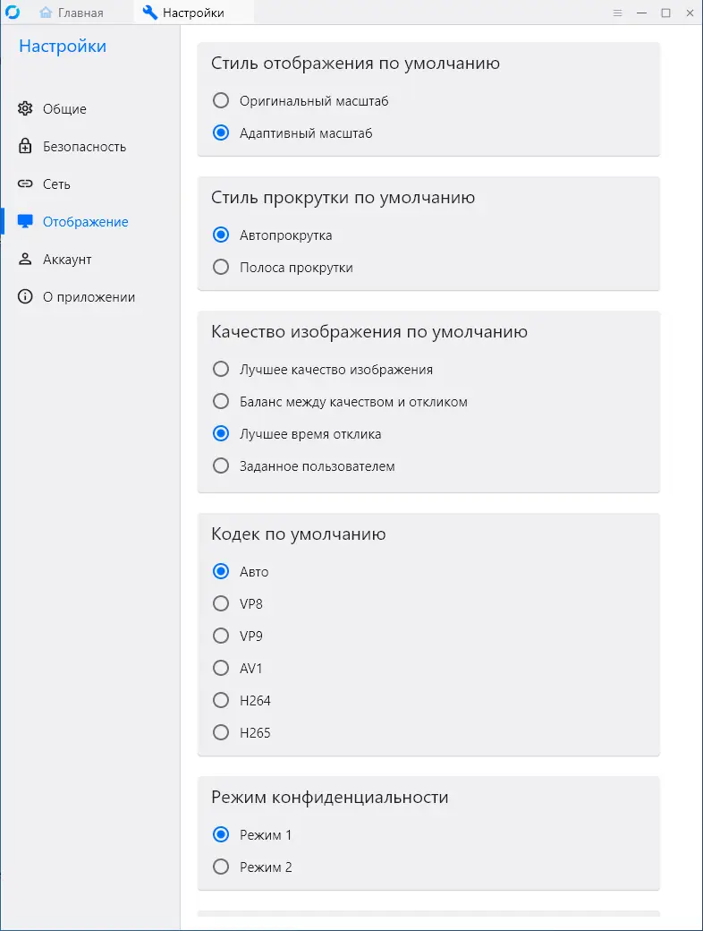Open the hamburger menu icon
Screen dimensions: 703x931
click(617, 13)
